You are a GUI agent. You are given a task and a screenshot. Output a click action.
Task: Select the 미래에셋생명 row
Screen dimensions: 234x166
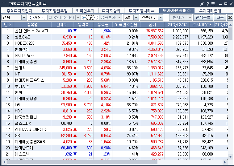click(115, 99)
